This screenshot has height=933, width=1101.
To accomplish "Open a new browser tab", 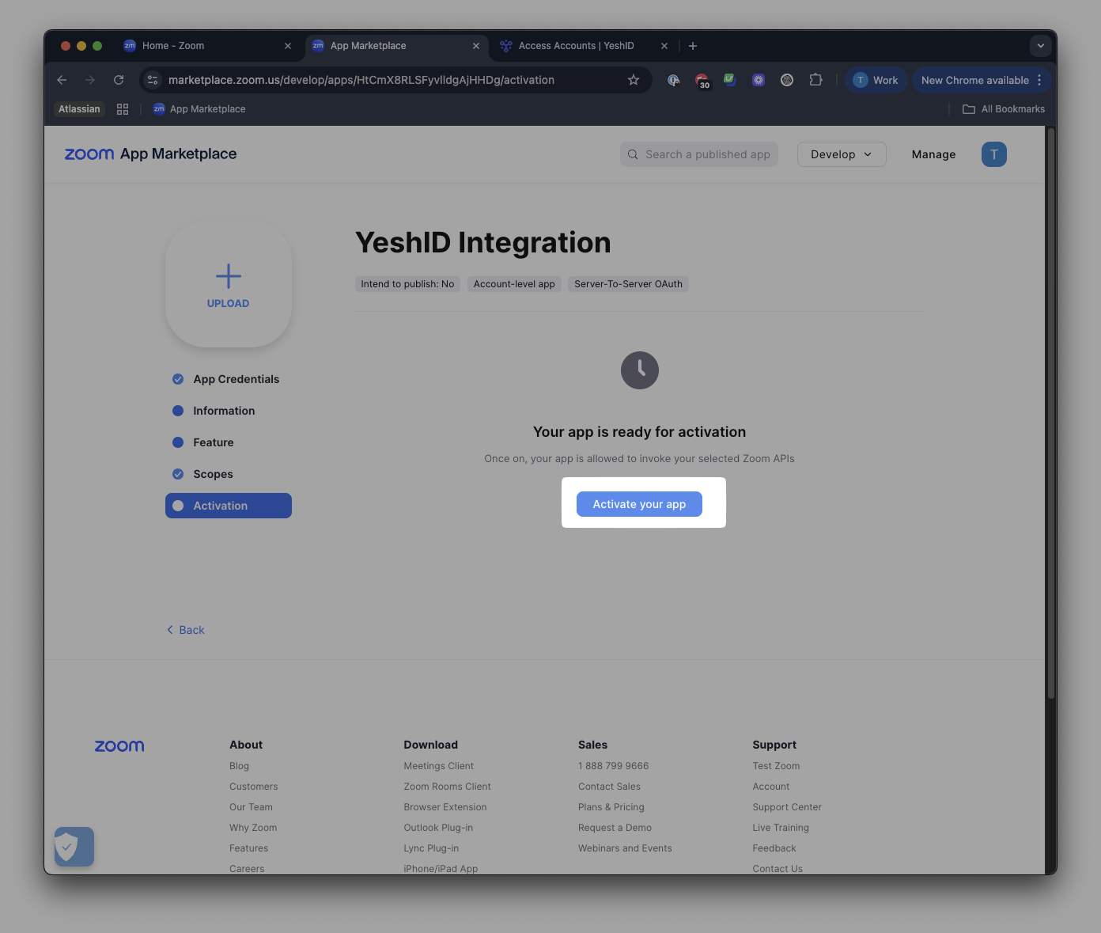I will coord(693,46).
